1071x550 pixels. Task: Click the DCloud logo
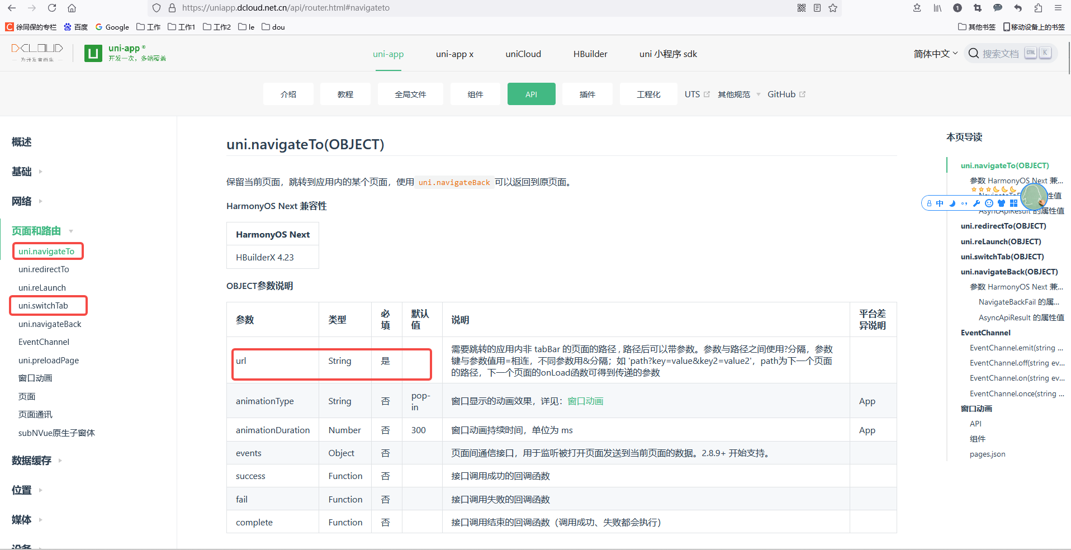coord(37,53)
